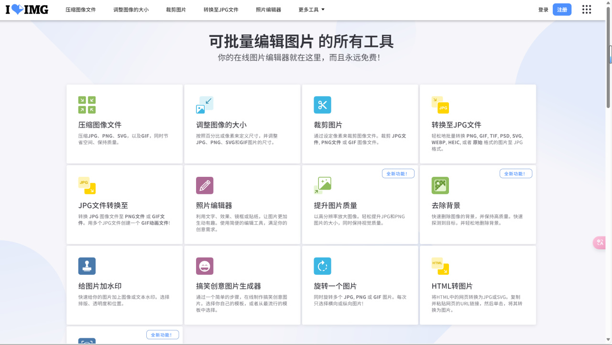Expand the 更多工具 dropdown menu

311,10
